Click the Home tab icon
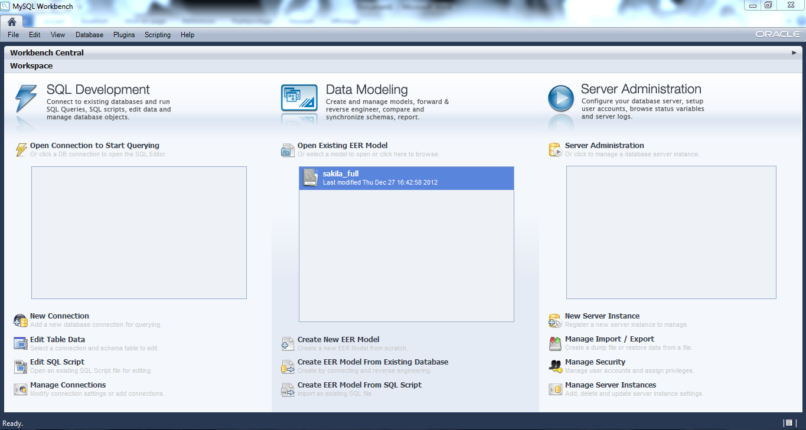 click(x=12, y=22)
